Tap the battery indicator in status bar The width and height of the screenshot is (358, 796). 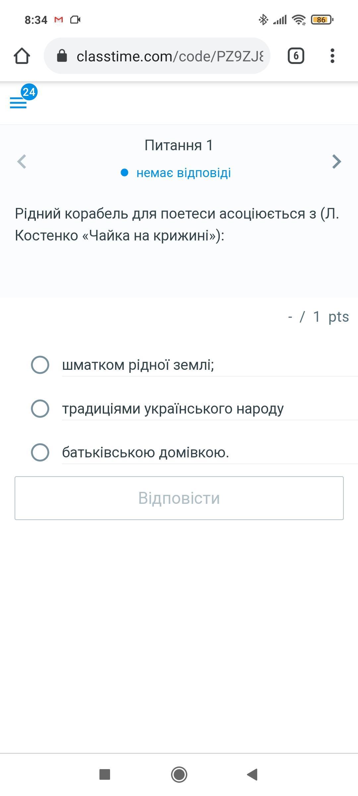322,20
